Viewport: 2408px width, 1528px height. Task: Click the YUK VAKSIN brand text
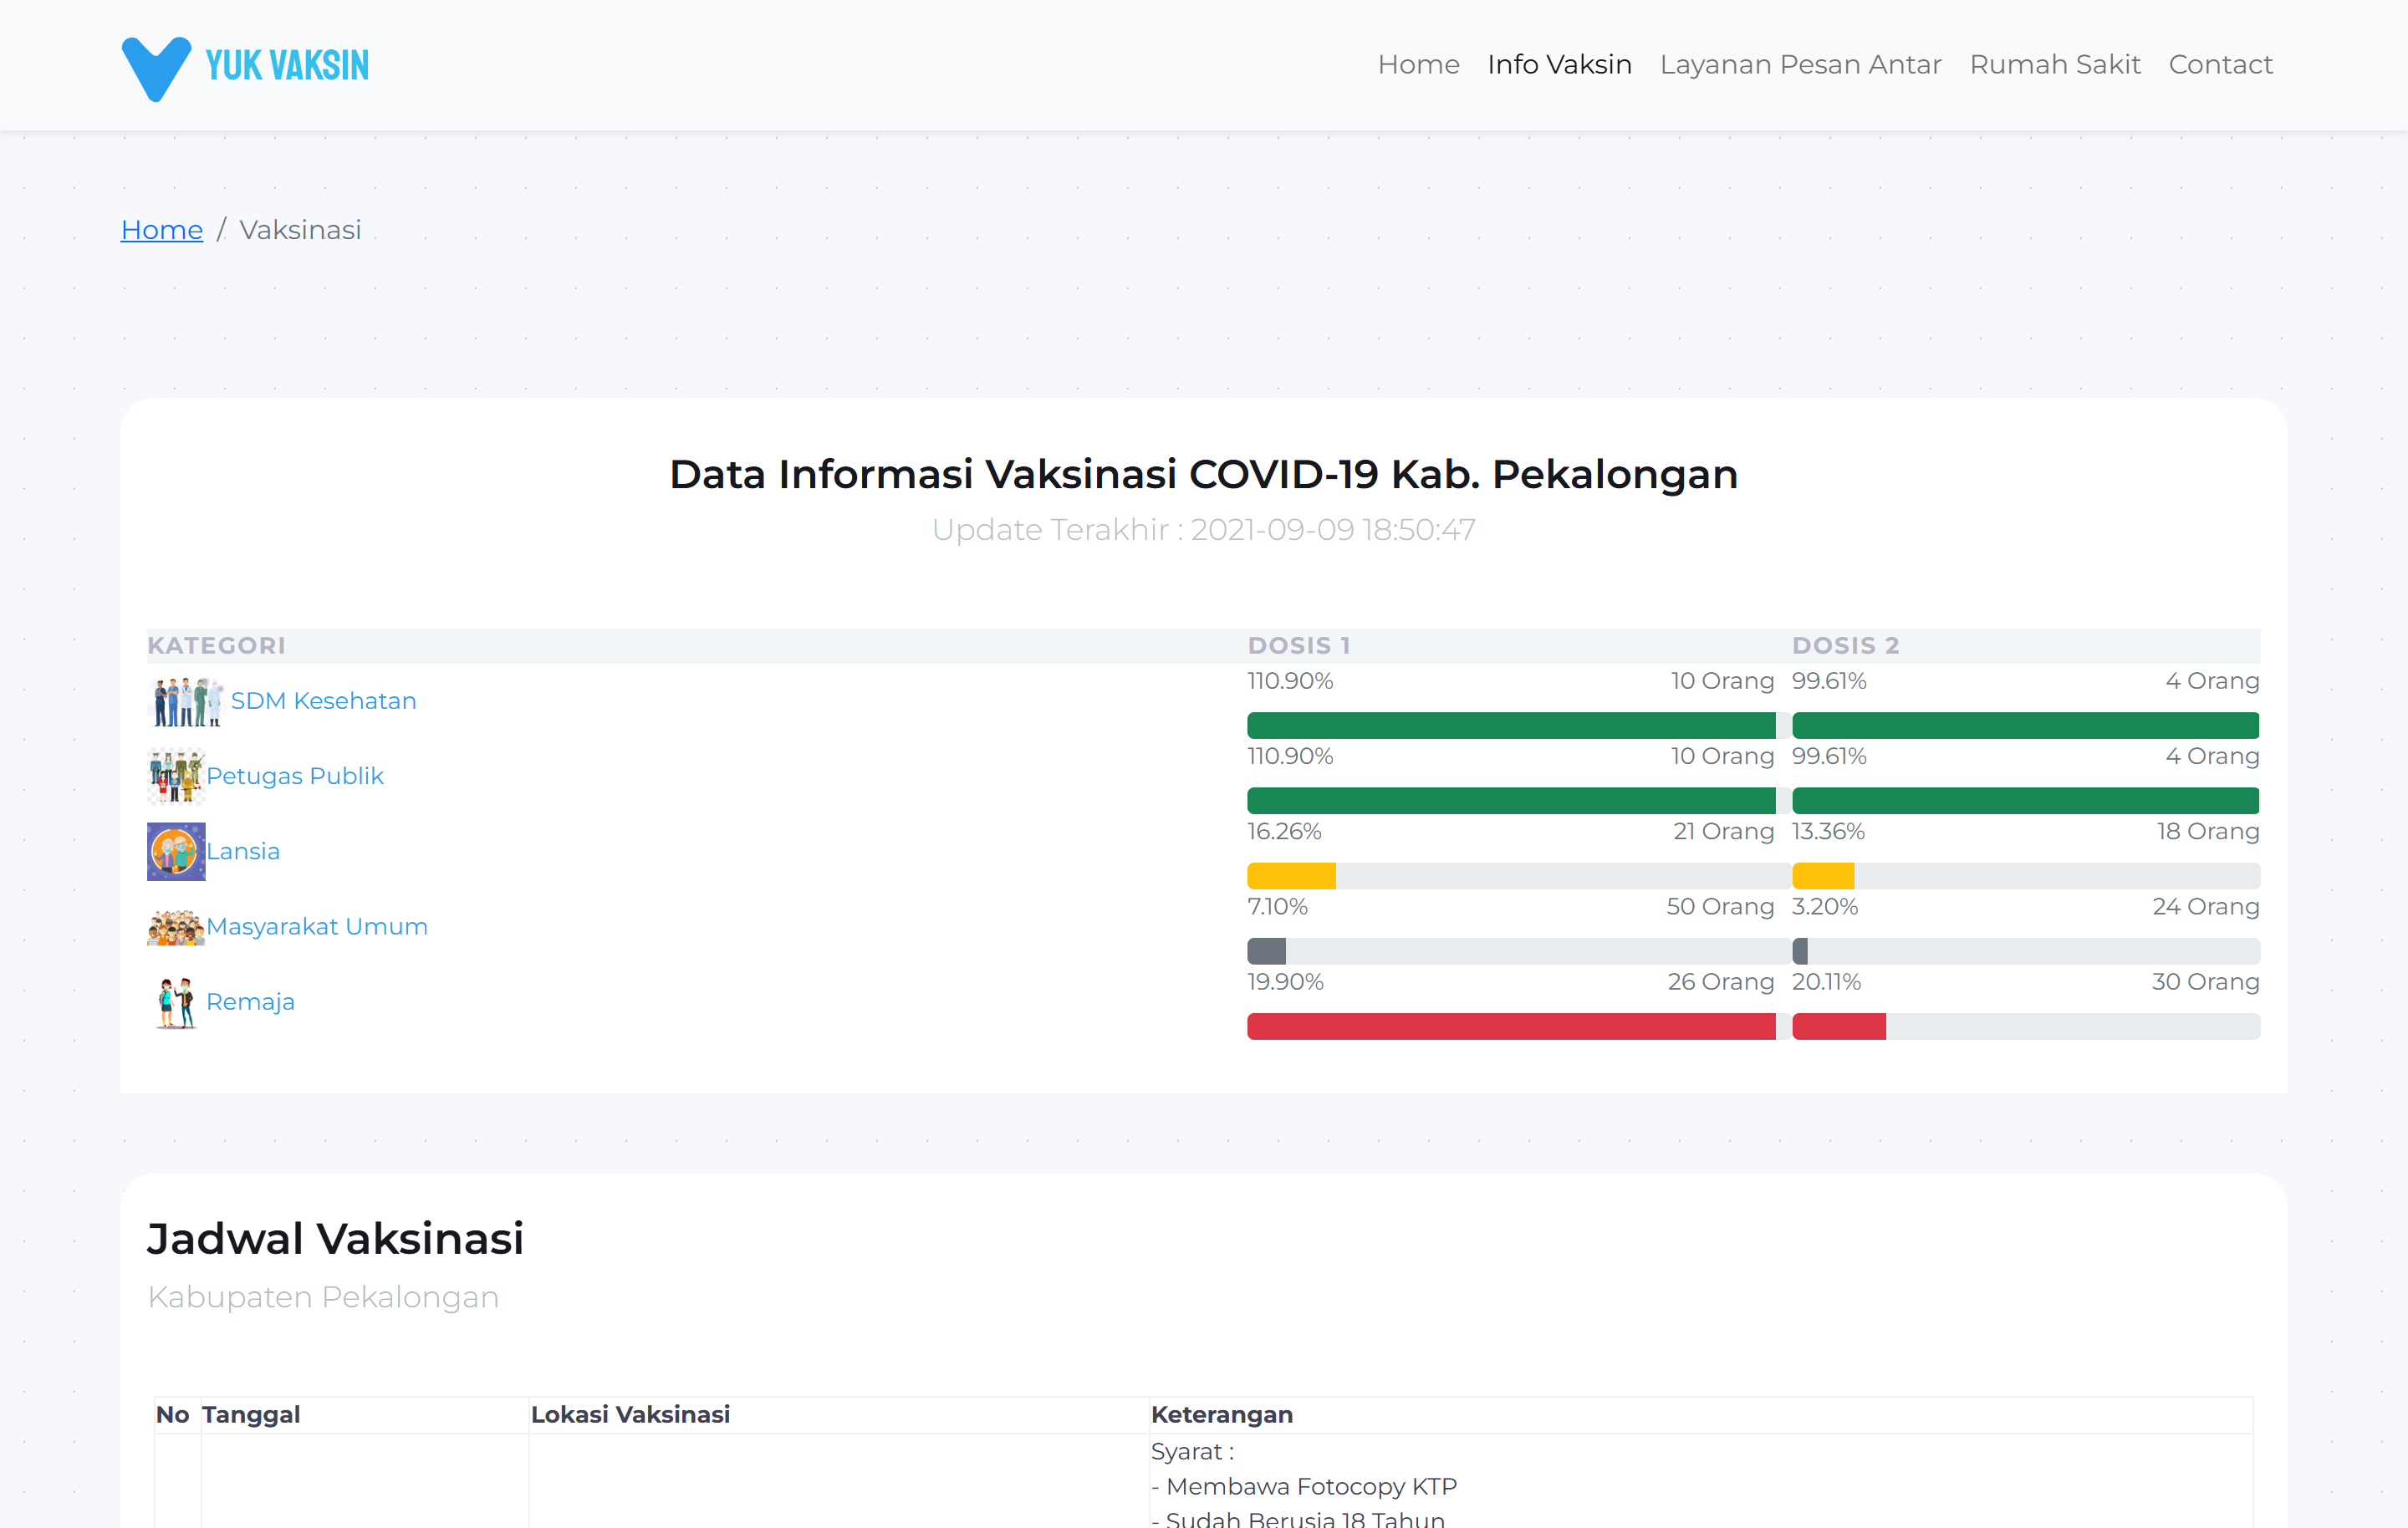pos(287,66)
